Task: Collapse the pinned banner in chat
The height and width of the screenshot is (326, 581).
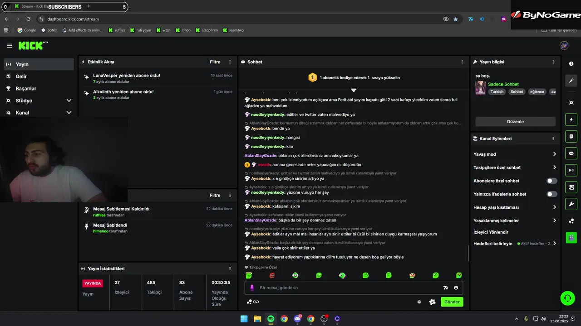Action: pyautogui.click(x=354, y=90)
